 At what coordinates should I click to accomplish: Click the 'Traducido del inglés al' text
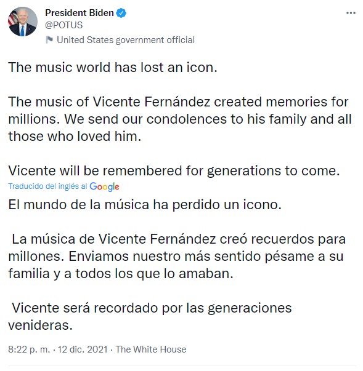point(47,186)
